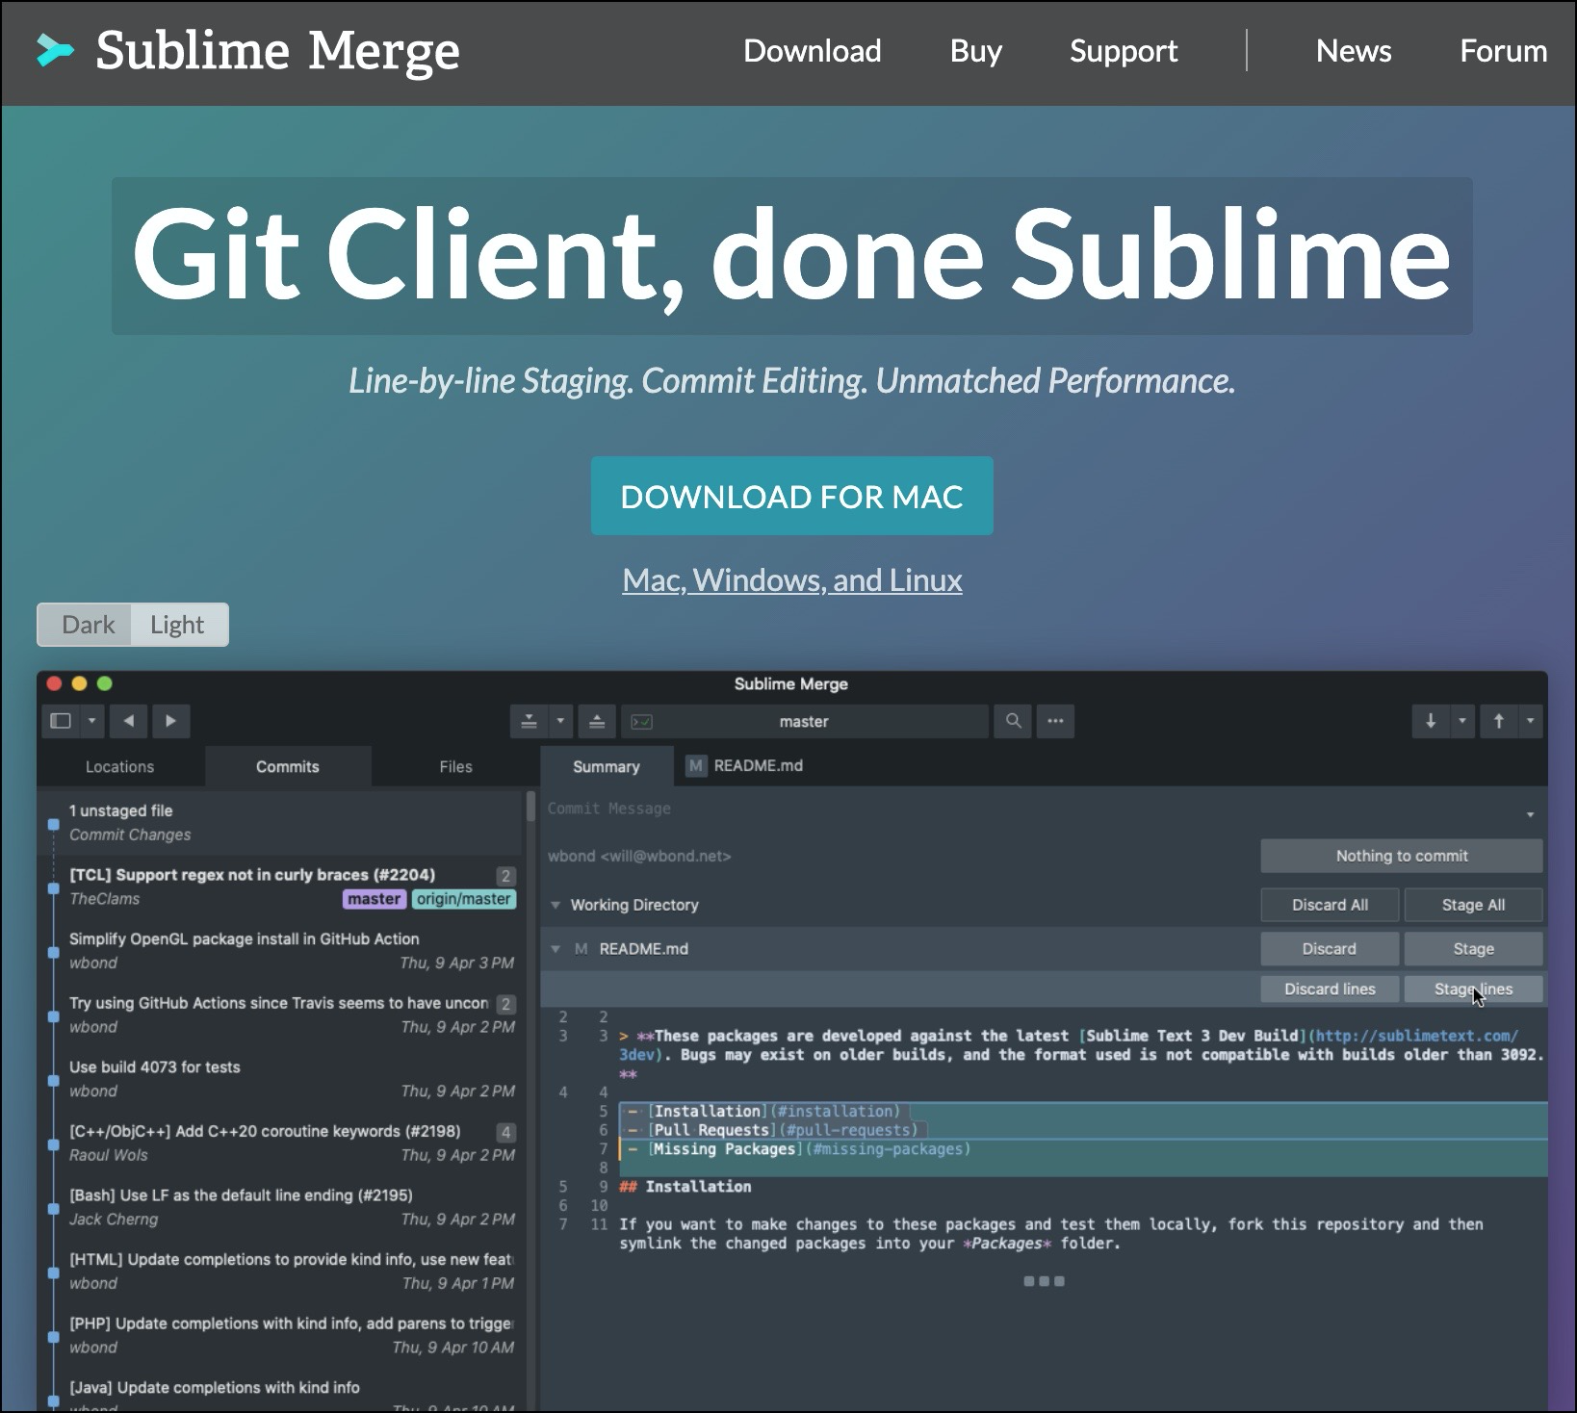
Task: Click the master branch field
Action: 805,721
